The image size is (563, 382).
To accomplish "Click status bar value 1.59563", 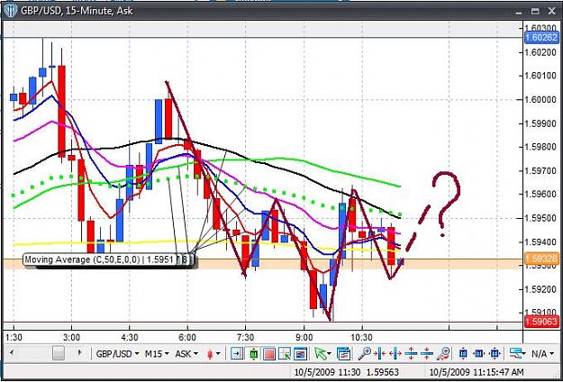I will click(x=383, y=372).
